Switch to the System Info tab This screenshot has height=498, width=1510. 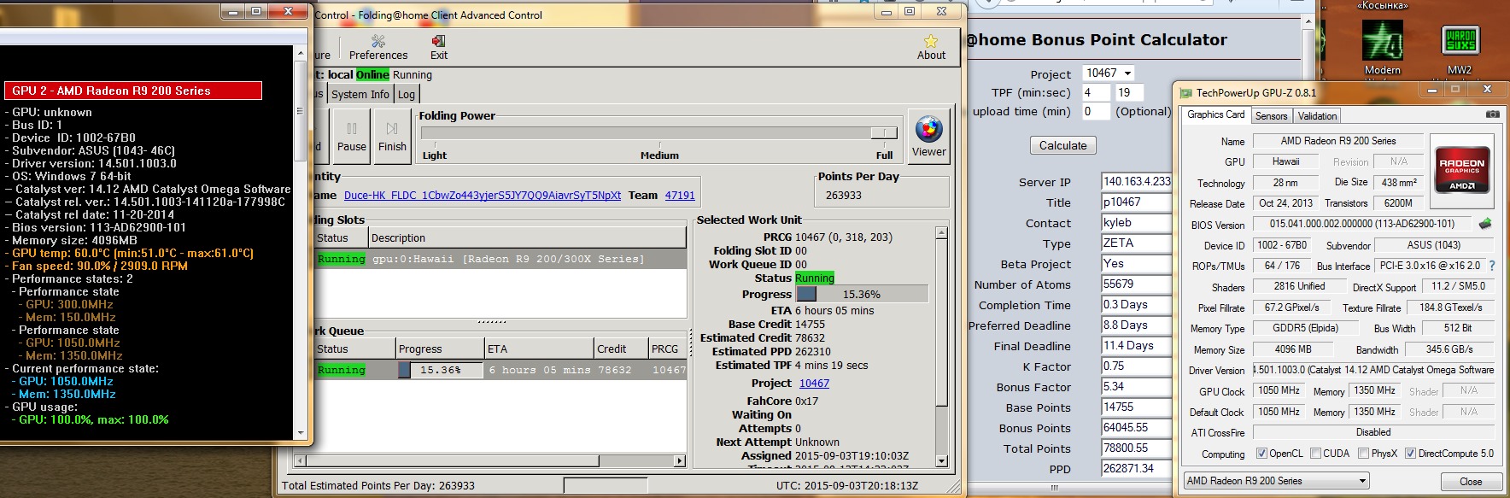tap(360, 94)
